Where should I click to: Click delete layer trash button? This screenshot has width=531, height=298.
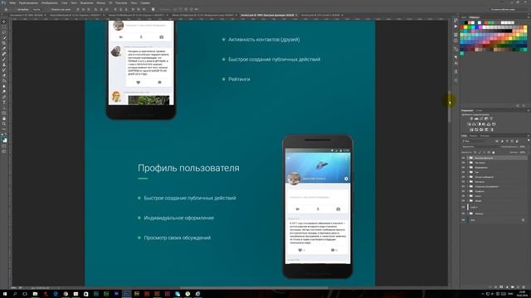point(524,287)
